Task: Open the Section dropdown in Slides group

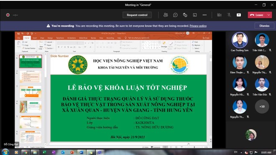Action: (49, 48)
